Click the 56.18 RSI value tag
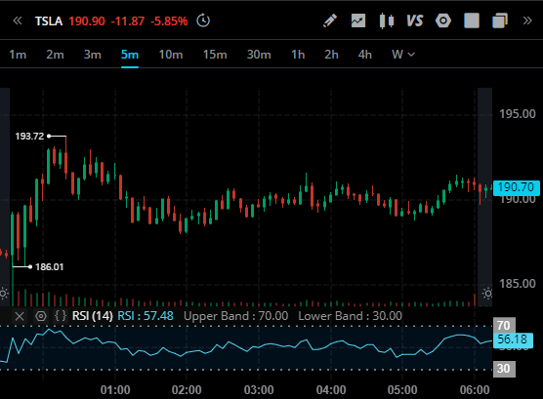 pyautogui.click(x=513, y=339)
